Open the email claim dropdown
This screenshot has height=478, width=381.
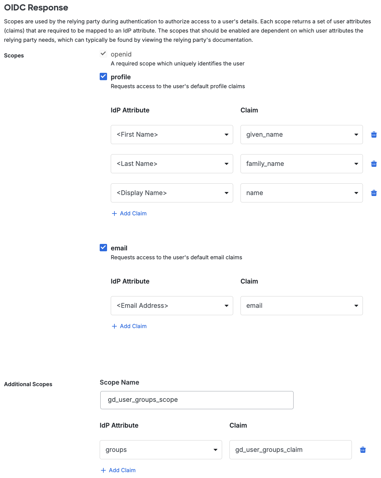[356, 305]
